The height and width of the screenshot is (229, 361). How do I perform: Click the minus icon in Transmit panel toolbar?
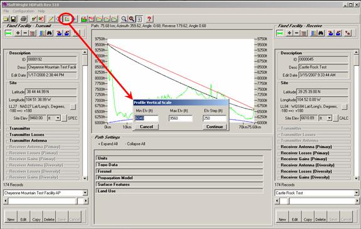(x=25, y=33)
